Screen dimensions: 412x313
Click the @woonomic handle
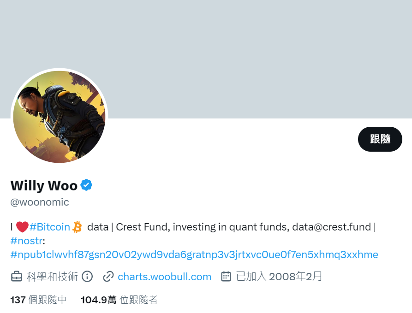point(39,202)
